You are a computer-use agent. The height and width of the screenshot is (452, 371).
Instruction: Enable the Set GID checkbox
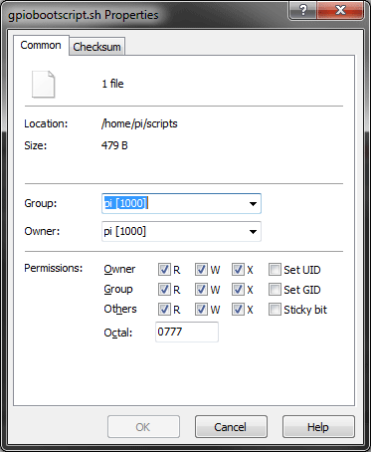tap(275, 290)
